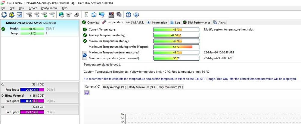Viewport: 301px width, 124px height.
Task: Select the Current (°C) graph tab
Action: [92, 87]
